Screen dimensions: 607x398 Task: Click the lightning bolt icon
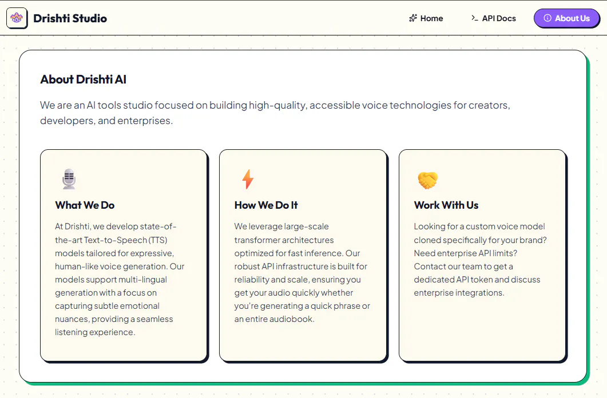(248, 179)
